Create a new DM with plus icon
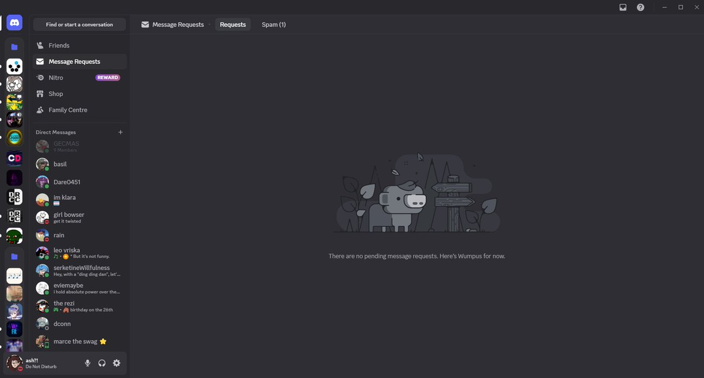704x378 pixels. [x=120, y=132]
